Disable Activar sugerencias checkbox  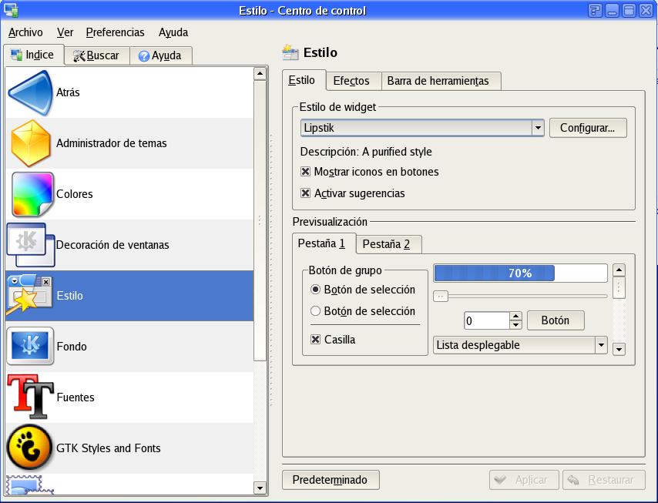pyautogui.click(x=305, y=193)
